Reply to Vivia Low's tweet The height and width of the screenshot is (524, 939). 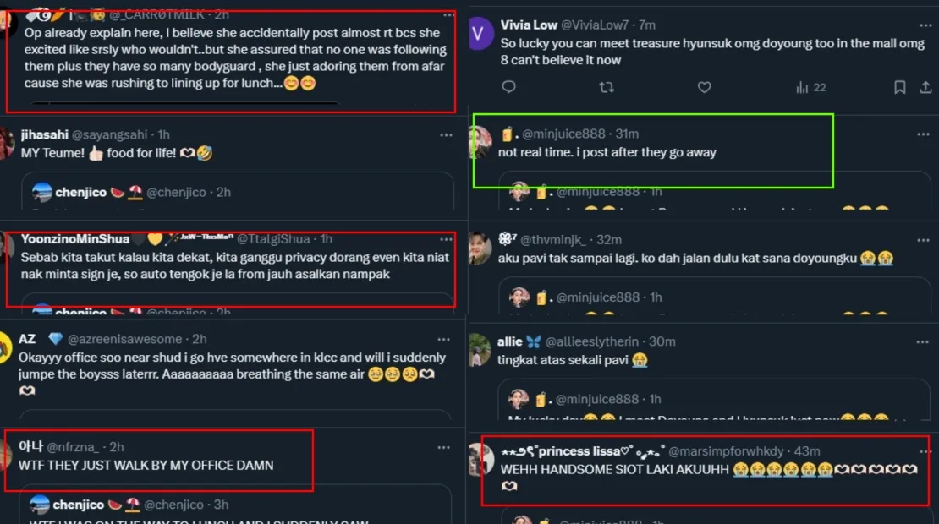tap(508, 87)
